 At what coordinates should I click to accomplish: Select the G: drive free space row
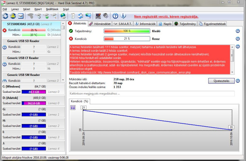point(33,112)
